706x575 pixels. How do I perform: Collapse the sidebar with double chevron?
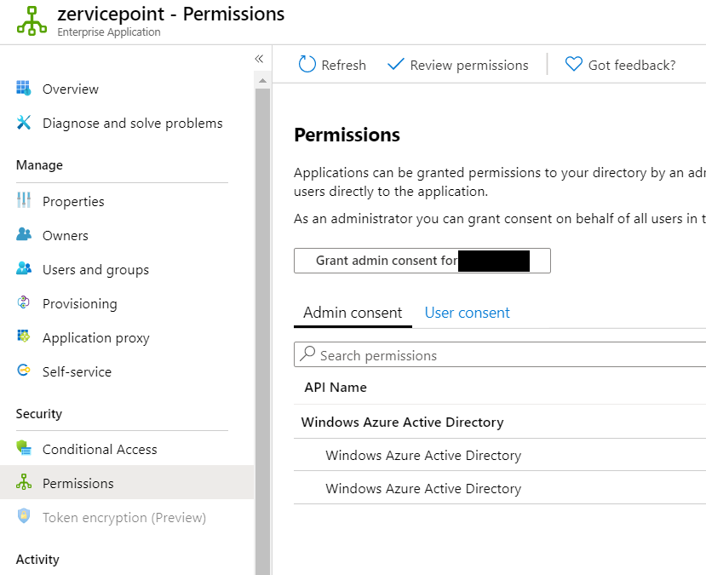tap(259, 59)
